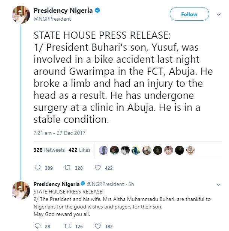Open the @NGRPresident handle in header
229x231 pixels.
click(x=52, y=19)
